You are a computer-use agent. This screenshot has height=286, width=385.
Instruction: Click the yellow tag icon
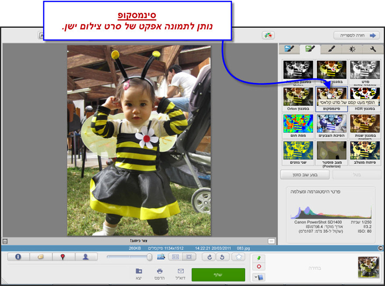(x=41, y=257)
